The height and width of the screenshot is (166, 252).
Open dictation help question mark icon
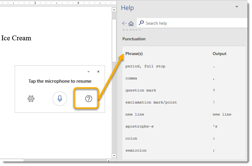(88, 99)
